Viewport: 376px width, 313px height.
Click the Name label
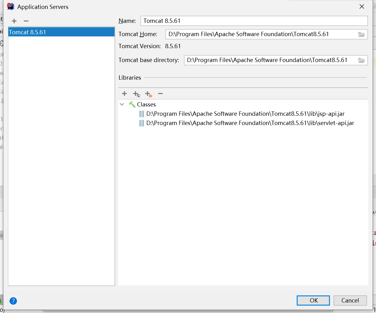point(127,21)
